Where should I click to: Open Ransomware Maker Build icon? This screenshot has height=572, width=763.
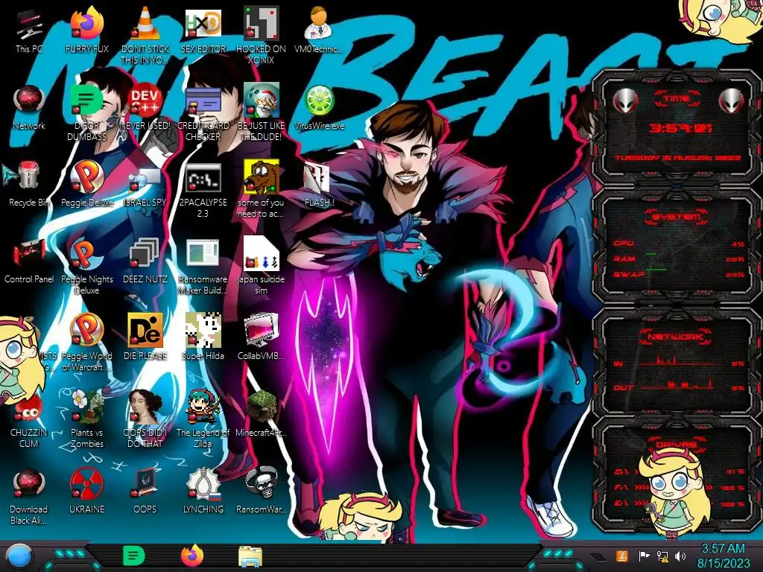tap(203, 266)
